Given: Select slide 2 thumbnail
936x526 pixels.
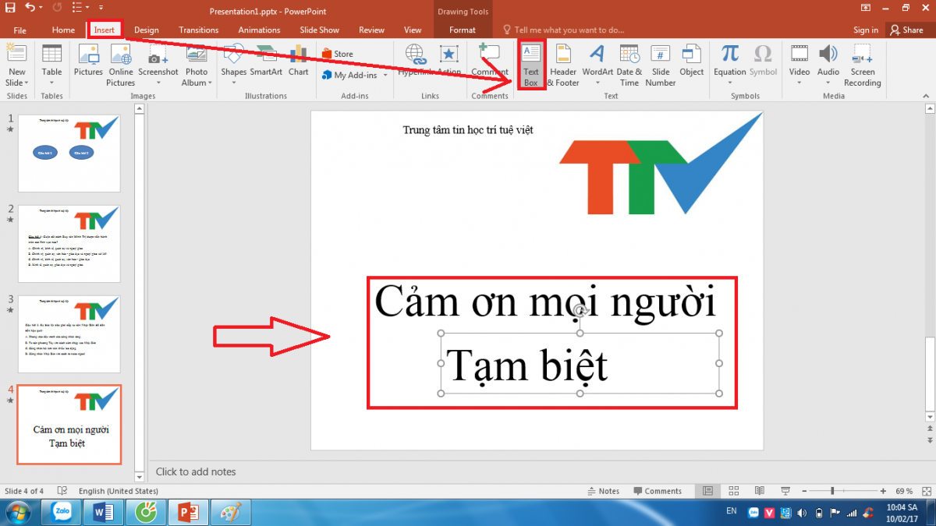Looking at the screenshot, I should point(69,244).
